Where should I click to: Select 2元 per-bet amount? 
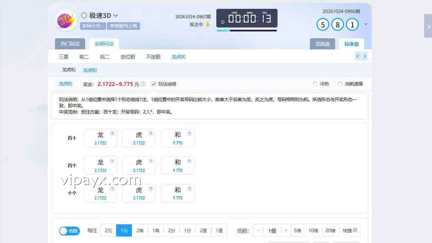(108, 231)
